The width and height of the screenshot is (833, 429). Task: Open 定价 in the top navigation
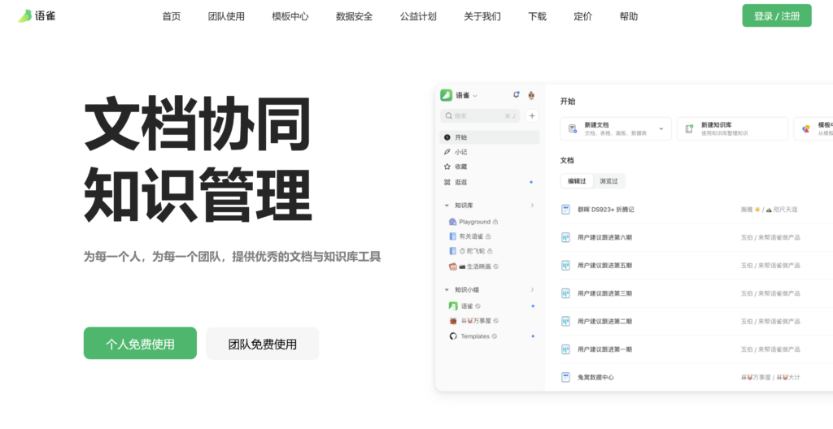(582, 16)
